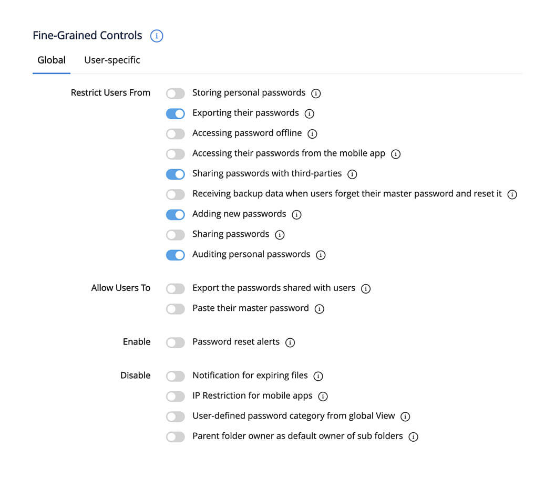Click info icon beside Notification for expiring files
This screenshot has height=479, width=555.
coord(318,376)
